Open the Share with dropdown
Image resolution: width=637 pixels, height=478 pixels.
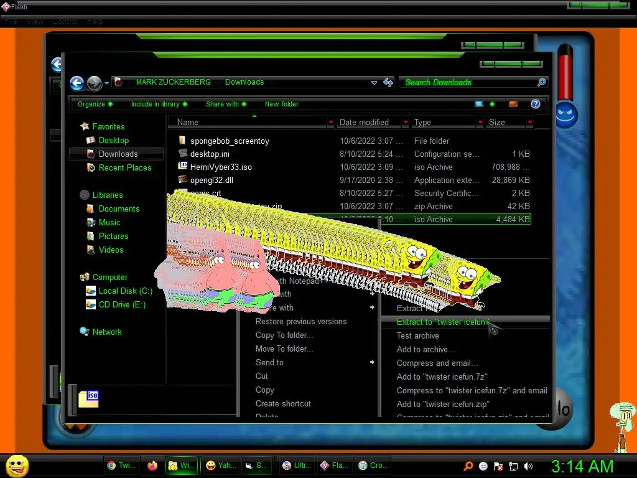[x=226, y=104]
